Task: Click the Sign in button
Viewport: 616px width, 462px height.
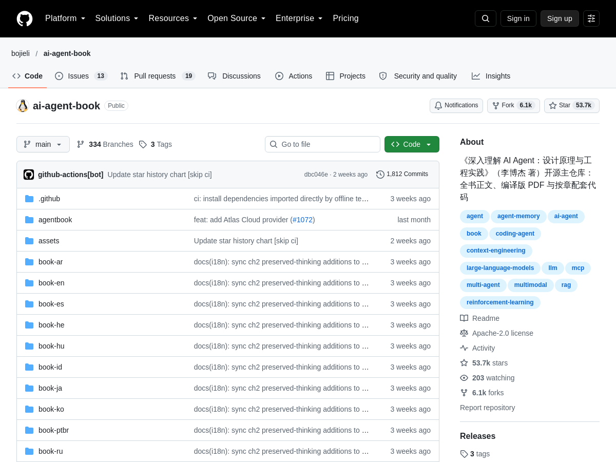Action: pyautogui.click(x=518, y=18)
